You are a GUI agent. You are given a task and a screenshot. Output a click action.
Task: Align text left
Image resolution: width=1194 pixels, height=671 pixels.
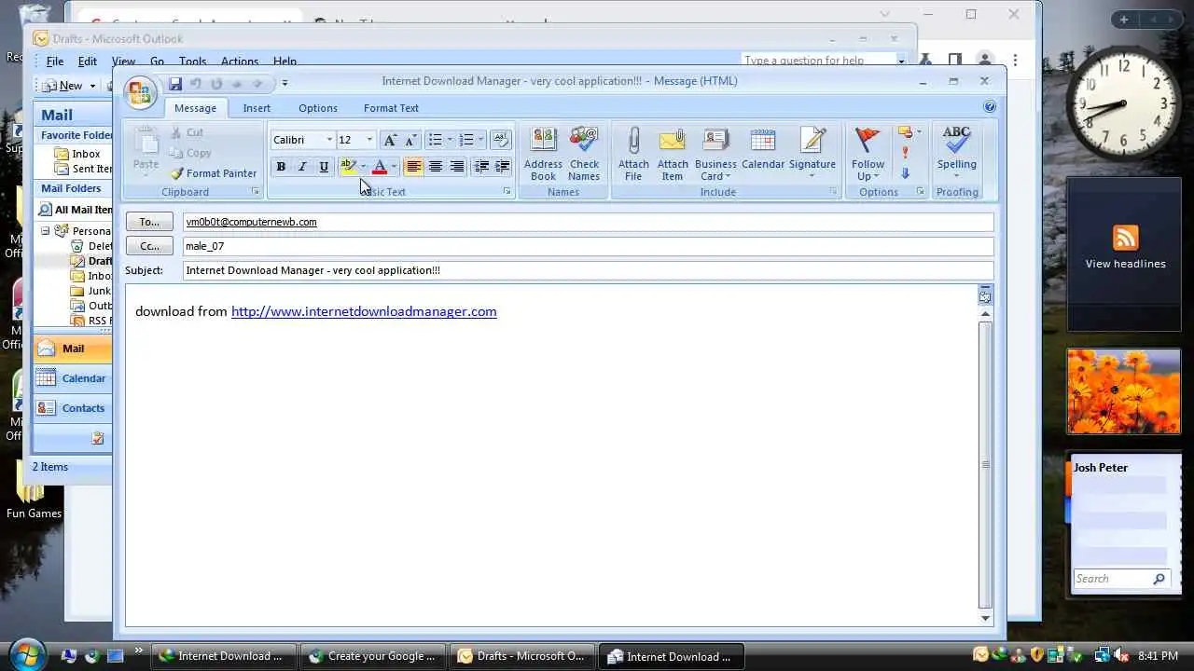pos(413,167)
